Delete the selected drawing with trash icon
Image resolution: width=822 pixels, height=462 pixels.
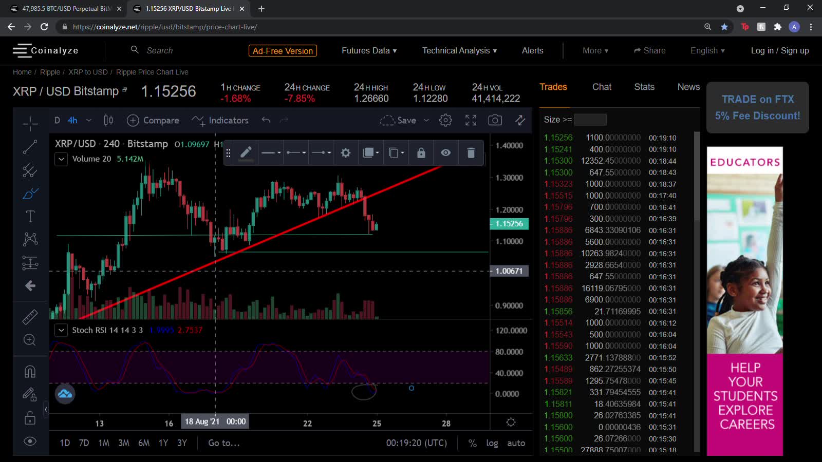(471, 152)
